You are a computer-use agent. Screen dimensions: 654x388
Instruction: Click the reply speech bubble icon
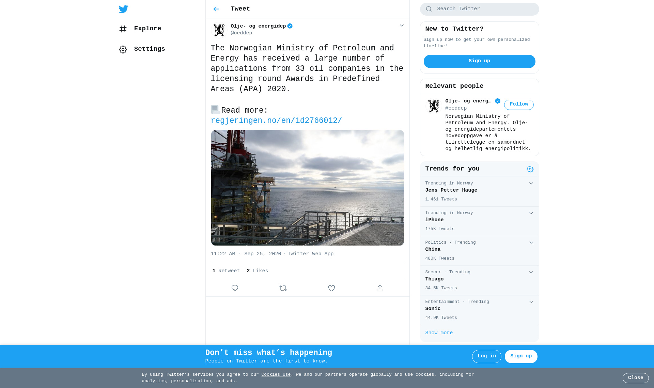(x=235, y=288)
